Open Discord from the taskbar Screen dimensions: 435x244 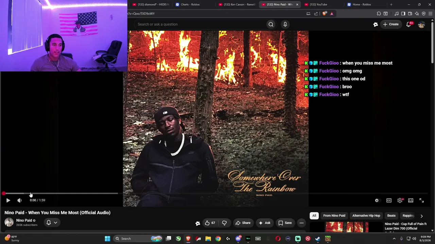pyautogui.click(x=238, y=239)
